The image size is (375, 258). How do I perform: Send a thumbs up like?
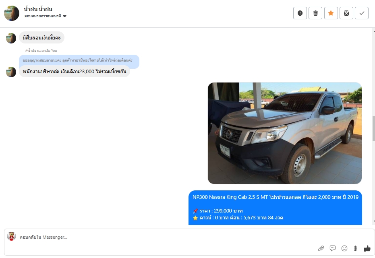click(x=367, y=248)
